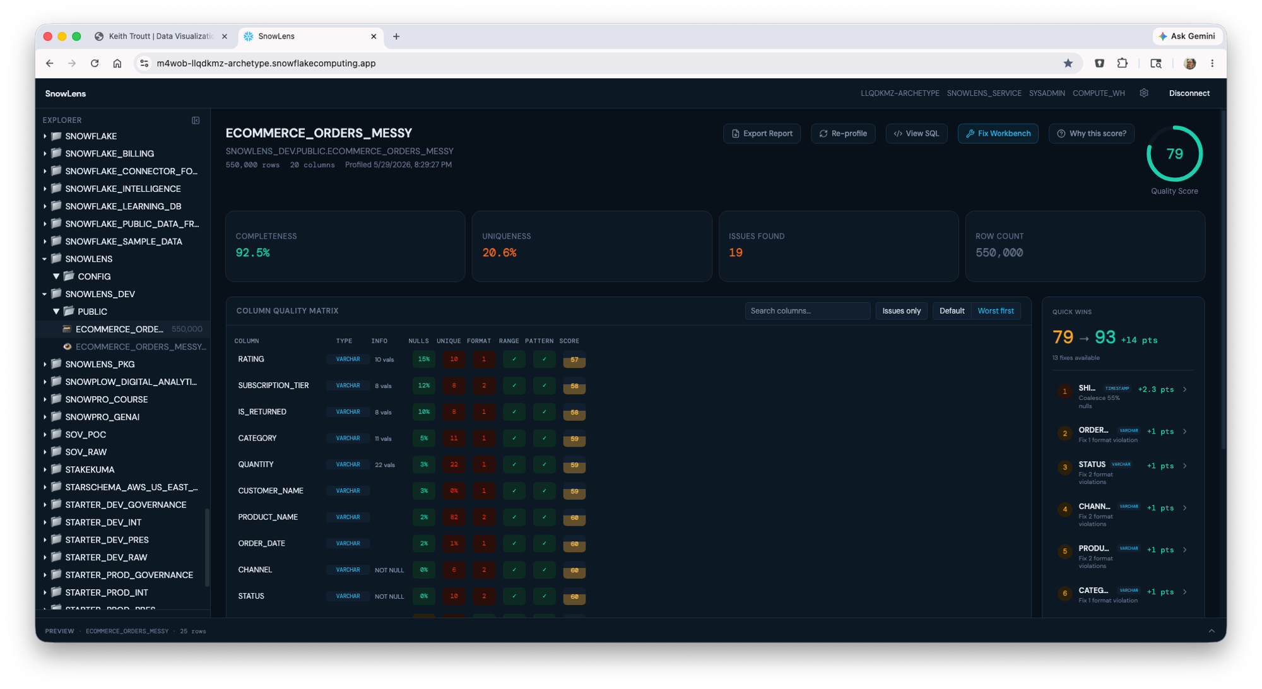
Task: Switch to the SnowLens browser tab
Action: 311,37
